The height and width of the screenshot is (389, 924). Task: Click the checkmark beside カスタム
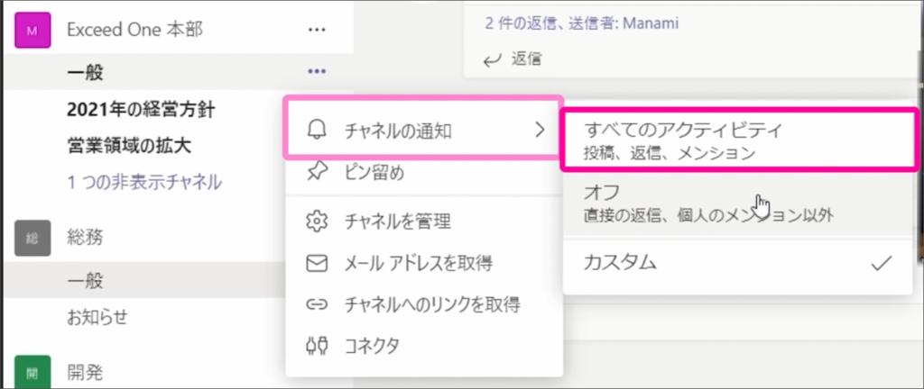881,263
